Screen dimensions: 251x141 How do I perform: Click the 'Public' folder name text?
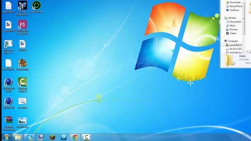click(242, 56)
